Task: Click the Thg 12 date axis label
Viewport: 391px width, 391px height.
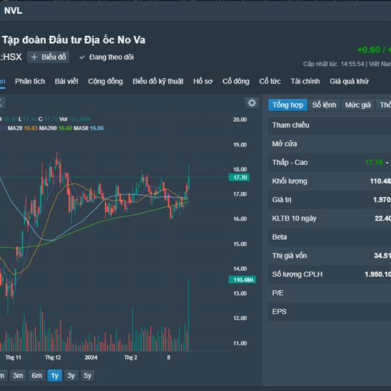Action: point(53,358)
